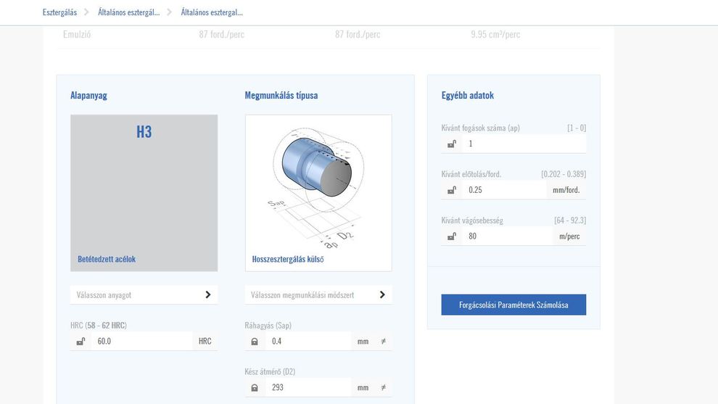Go to Esztergálás in the breadcrumb
Screen dimensions: 718x404
click(59, 12)
